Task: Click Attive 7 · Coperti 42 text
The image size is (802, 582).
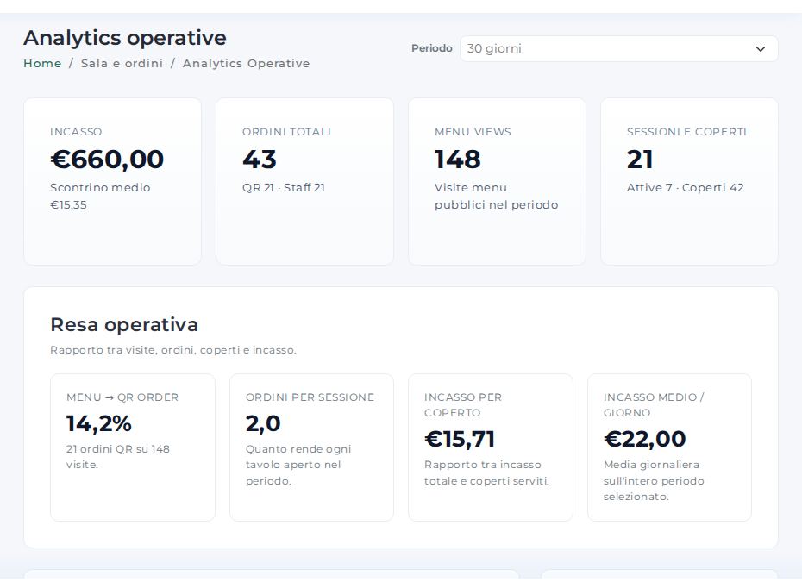Action: [x=685, y=188]
